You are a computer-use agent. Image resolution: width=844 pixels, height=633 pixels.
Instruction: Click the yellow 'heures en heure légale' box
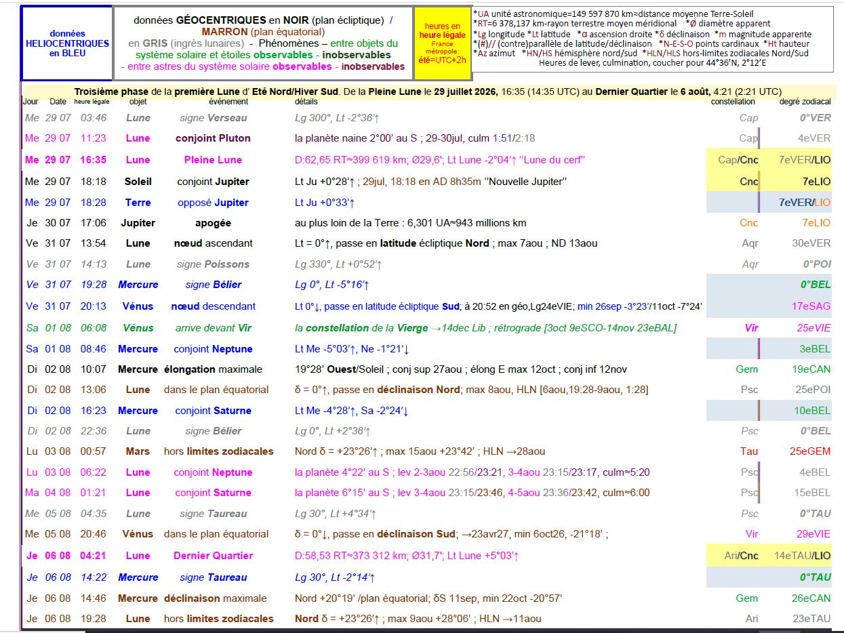tap(442, 43)
